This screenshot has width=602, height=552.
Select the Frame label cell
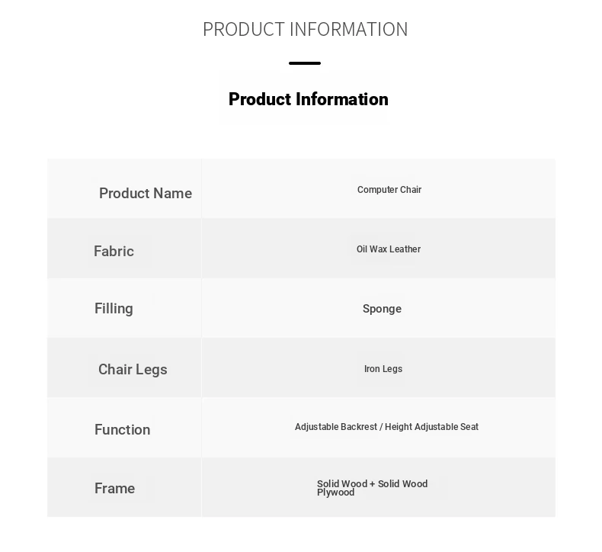pyautogui.click(x=124, y=487)
